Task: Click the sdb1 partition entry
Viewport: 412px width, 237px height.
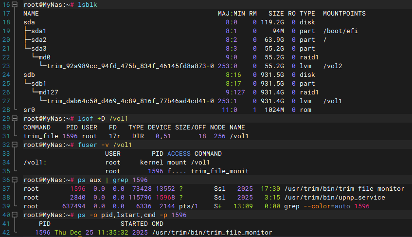Action: 39,84
